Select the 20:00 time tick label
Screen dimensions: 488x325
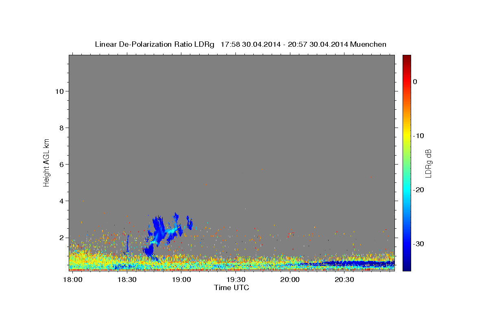290,279
